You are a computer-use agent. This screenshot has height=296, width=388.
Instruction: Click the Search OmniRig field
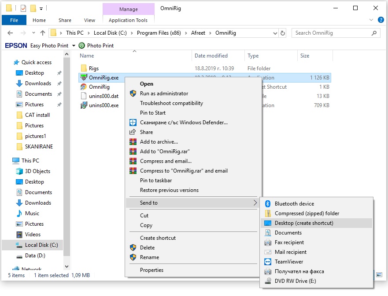pos(336,33)
